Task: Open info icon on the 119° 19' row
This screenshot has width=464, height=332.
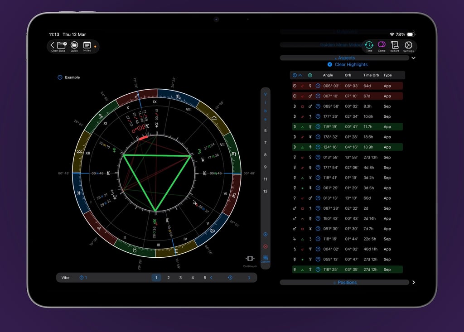Action: pos(318,127)
